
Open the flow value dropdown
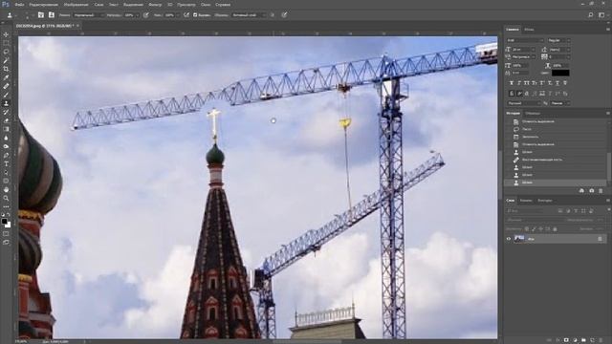177,15
